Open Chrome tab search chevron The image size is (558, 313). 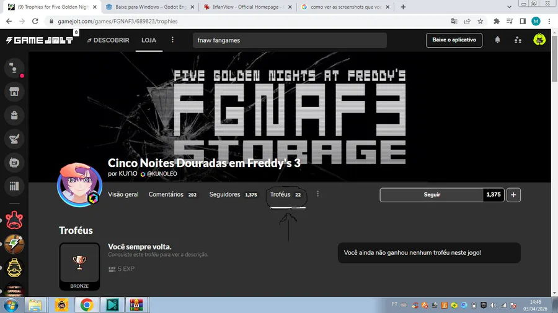tap(509, 7)
